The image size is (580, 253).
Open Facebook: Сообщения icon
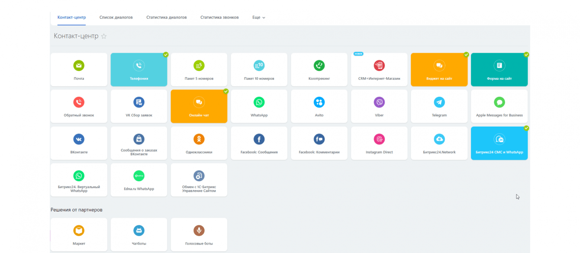[259, 139]
